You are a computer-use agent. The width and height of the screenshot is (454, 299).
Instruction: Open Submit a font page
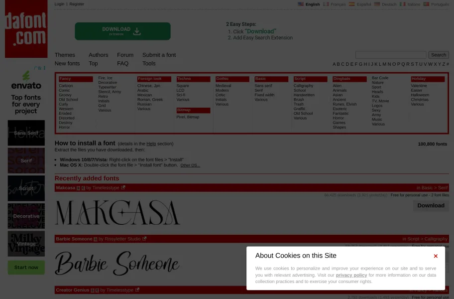[x=159, y=55]
